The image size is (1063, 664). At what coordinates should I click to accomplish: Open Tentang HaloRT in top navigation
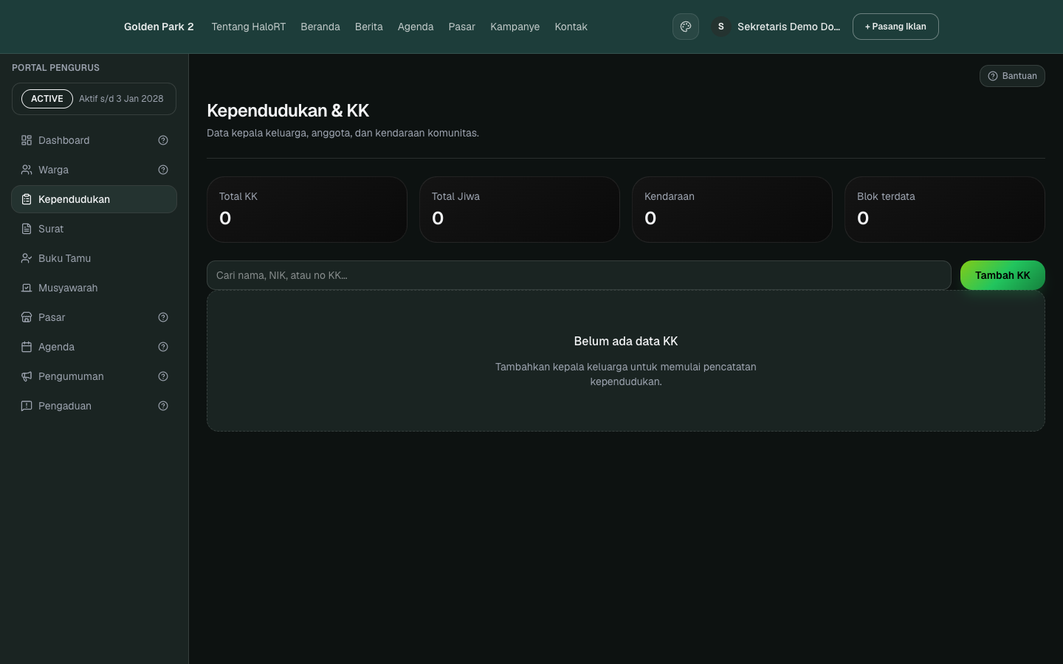click(x=248, y=27)
